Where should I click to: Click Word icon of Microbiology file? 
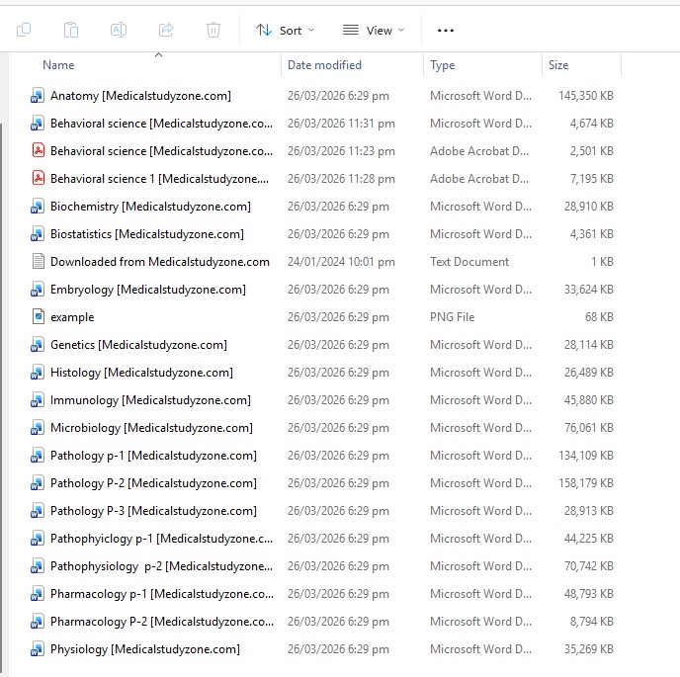coord(38,428)
